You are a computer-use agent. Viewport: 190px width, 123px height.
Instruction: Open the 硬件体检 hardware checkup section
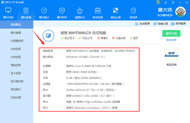[8, 13]
